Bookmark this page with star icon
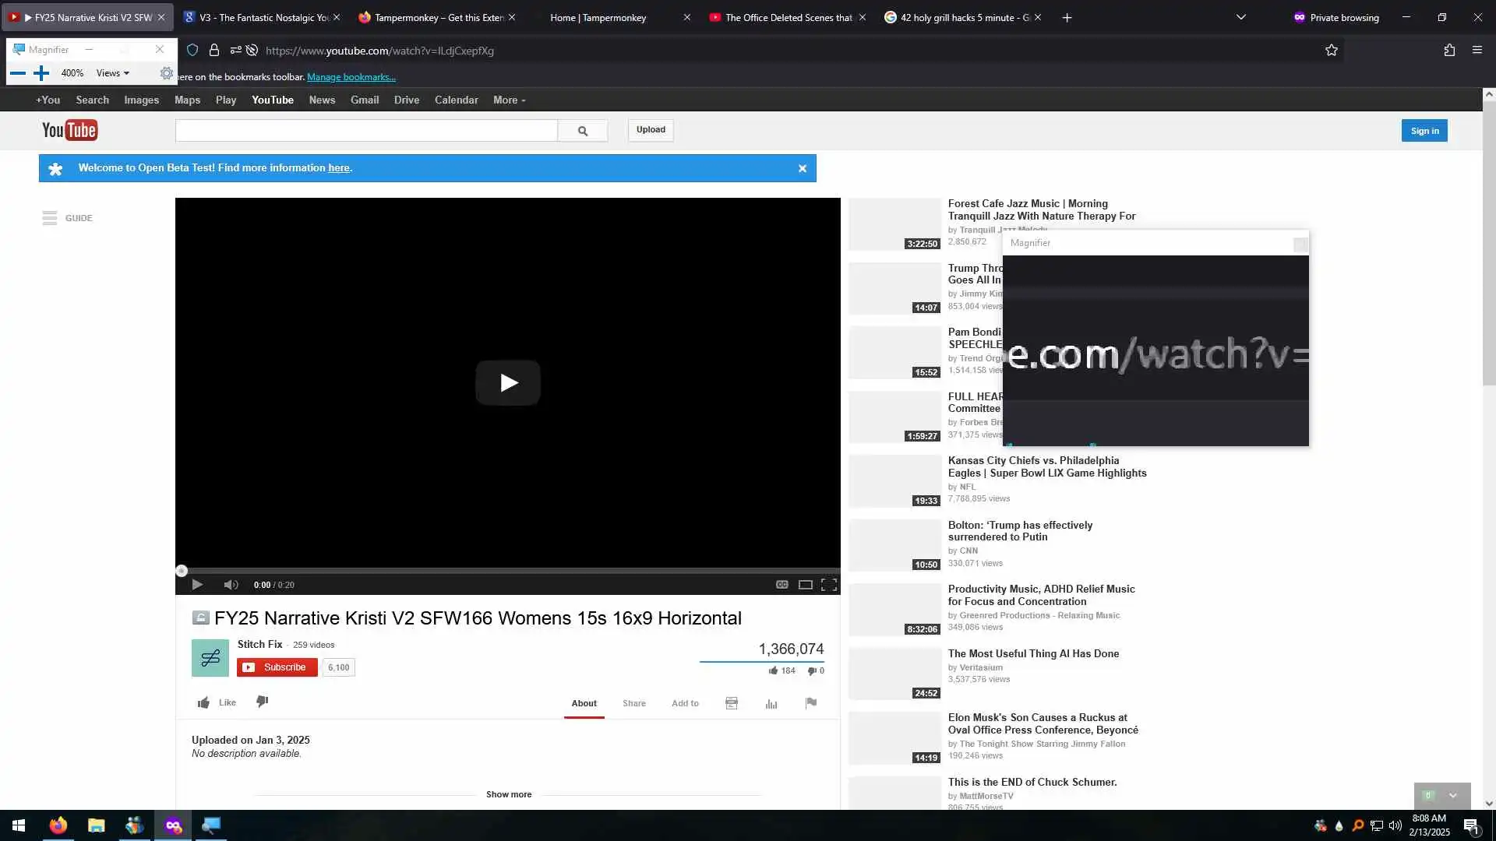 1332,51
